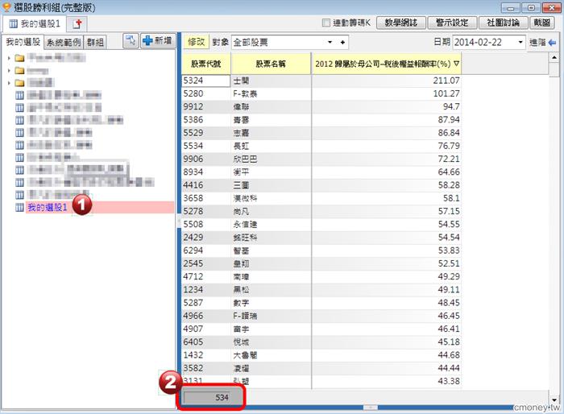Viewport: 564px width, 414px height.
Task: Click stock code 2429
Action: tap(193, 238)
